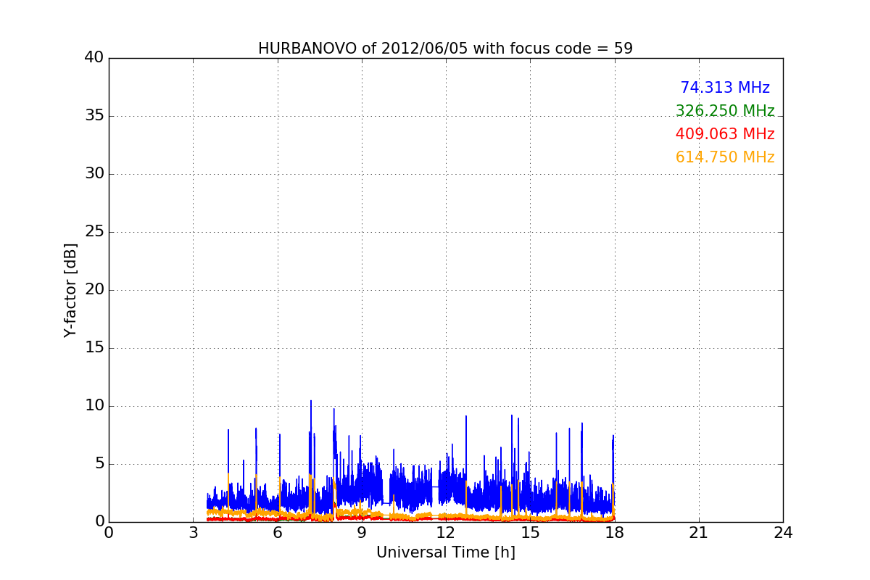Image resolution: width=870 pixels, height=580 pixels.
Task: Click the y-axis tick label 30
Action: [x=94, y=174]
